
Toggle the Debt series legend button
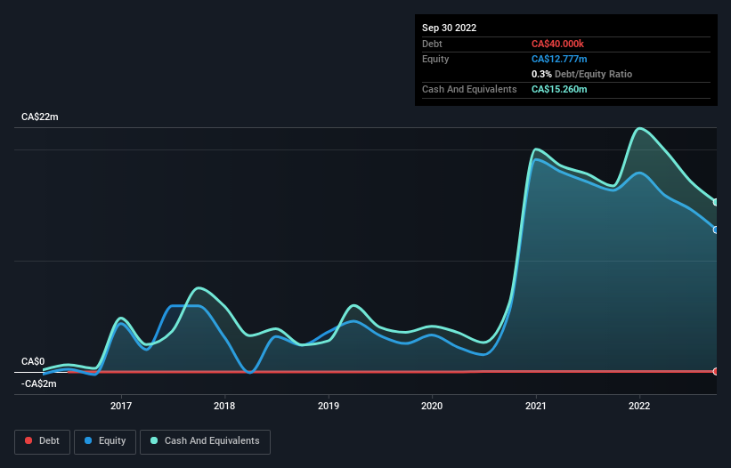[x=43, y=441]
